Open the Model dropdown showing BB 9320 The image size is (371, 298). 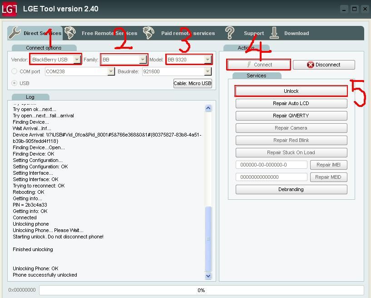[x=208, y=60]
